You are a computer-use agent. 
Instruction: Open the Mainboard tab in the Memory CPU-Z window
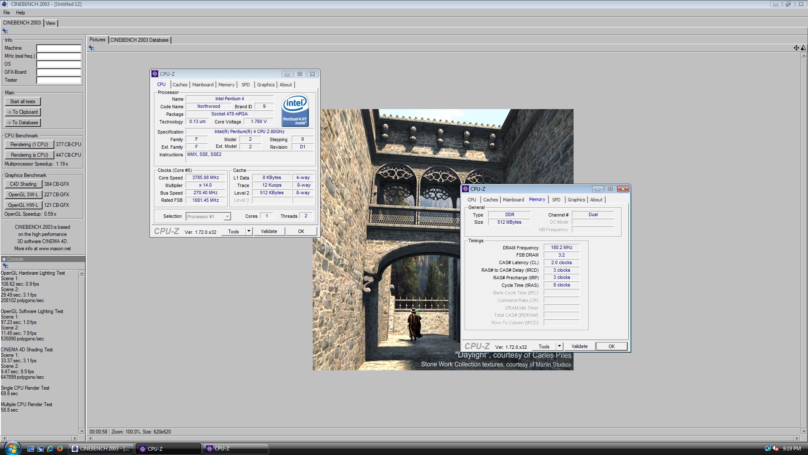click(513, 200)
